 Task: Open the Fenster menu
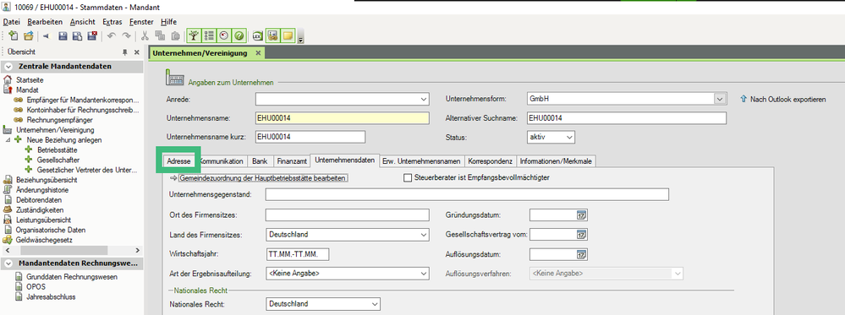coord(142,22)
